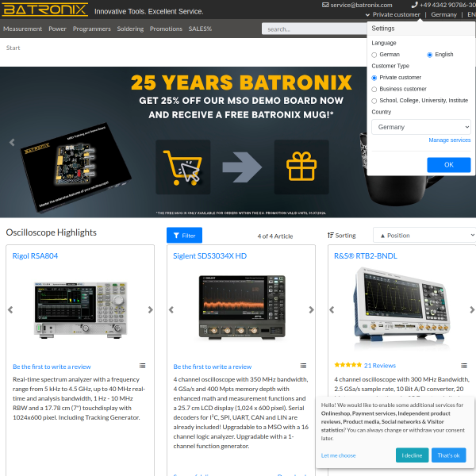Open the R&S RTB2-BNDL product title

[366, 256]
